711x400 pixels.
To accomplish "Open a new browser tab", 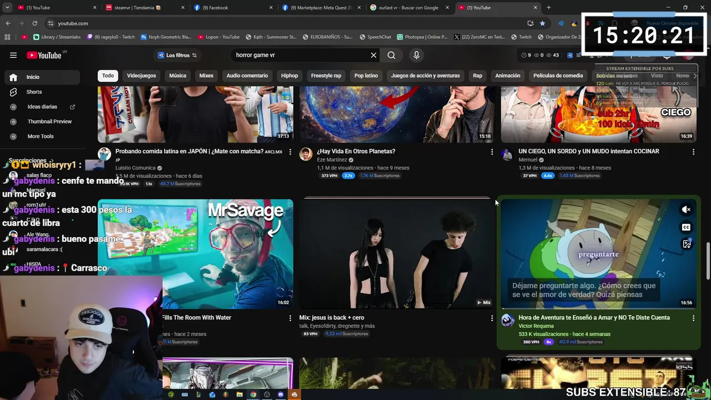I will pyautogui.click(x=549, y=8).
